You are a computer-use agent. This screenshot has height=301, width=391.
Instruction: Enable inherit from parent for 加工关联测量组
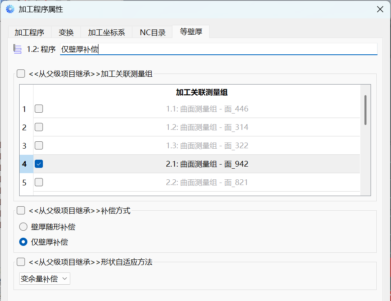point(21,74)
